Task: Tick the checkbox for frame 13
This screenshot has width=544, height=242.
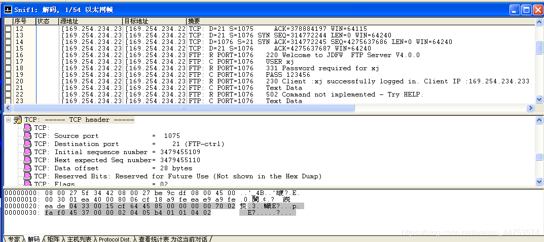Action: coord(8,35)
